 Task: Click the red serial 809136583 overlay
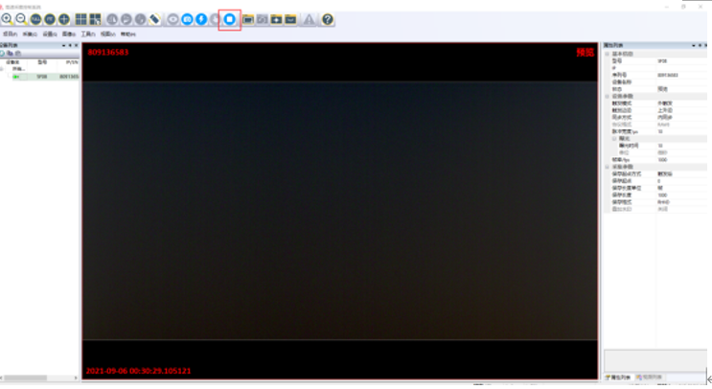click(108, 52)
